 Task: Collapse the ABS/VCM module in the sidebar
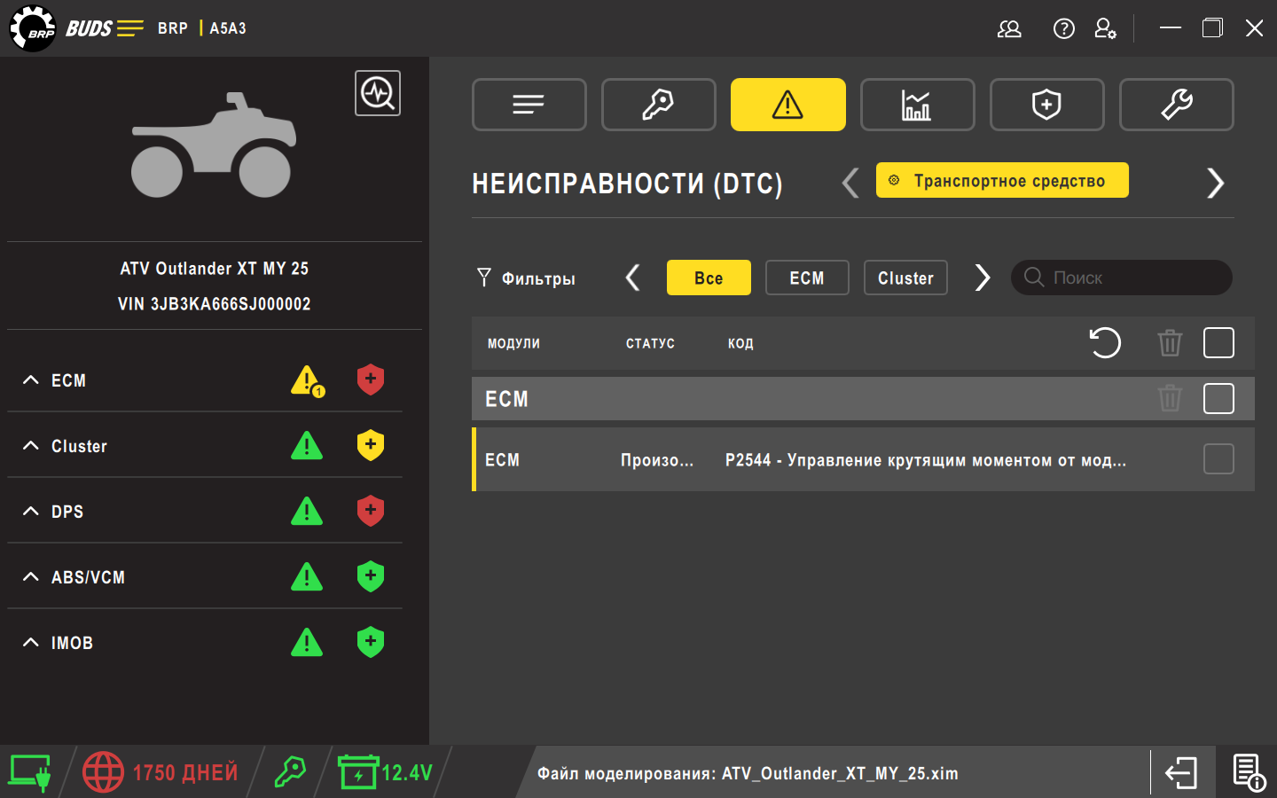[x=31, y=576]
